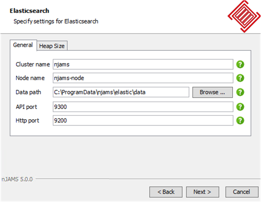The height and width of the screenshot is (202, 261).
Task: Select the General tab
Action: tap(23, 45)
